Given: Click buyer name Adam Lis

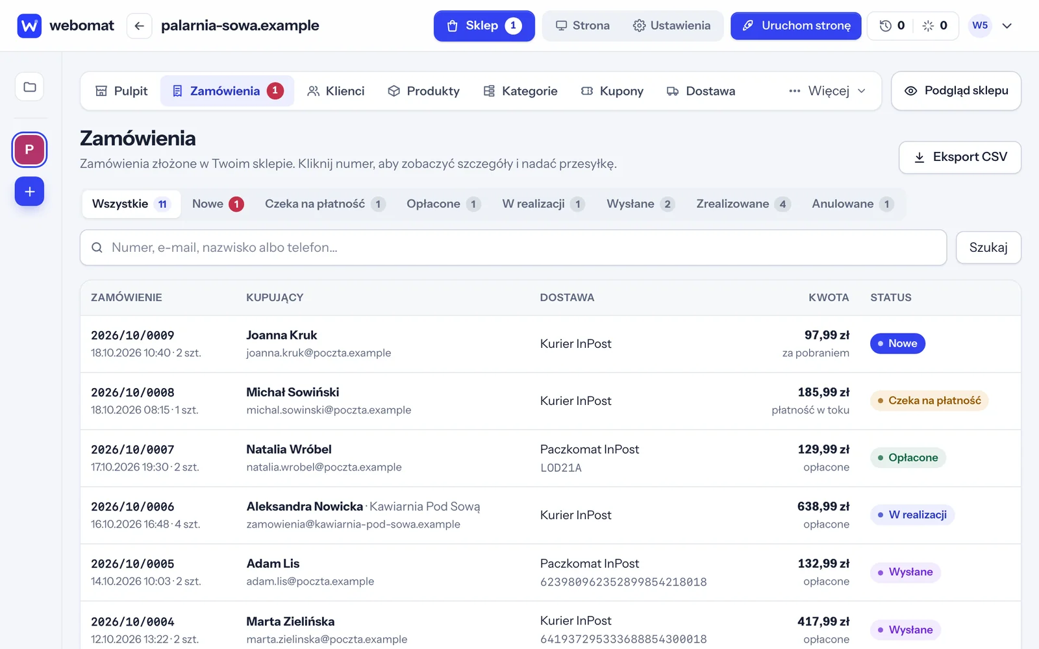Looking at the screenshot, I should coord(273,563).
